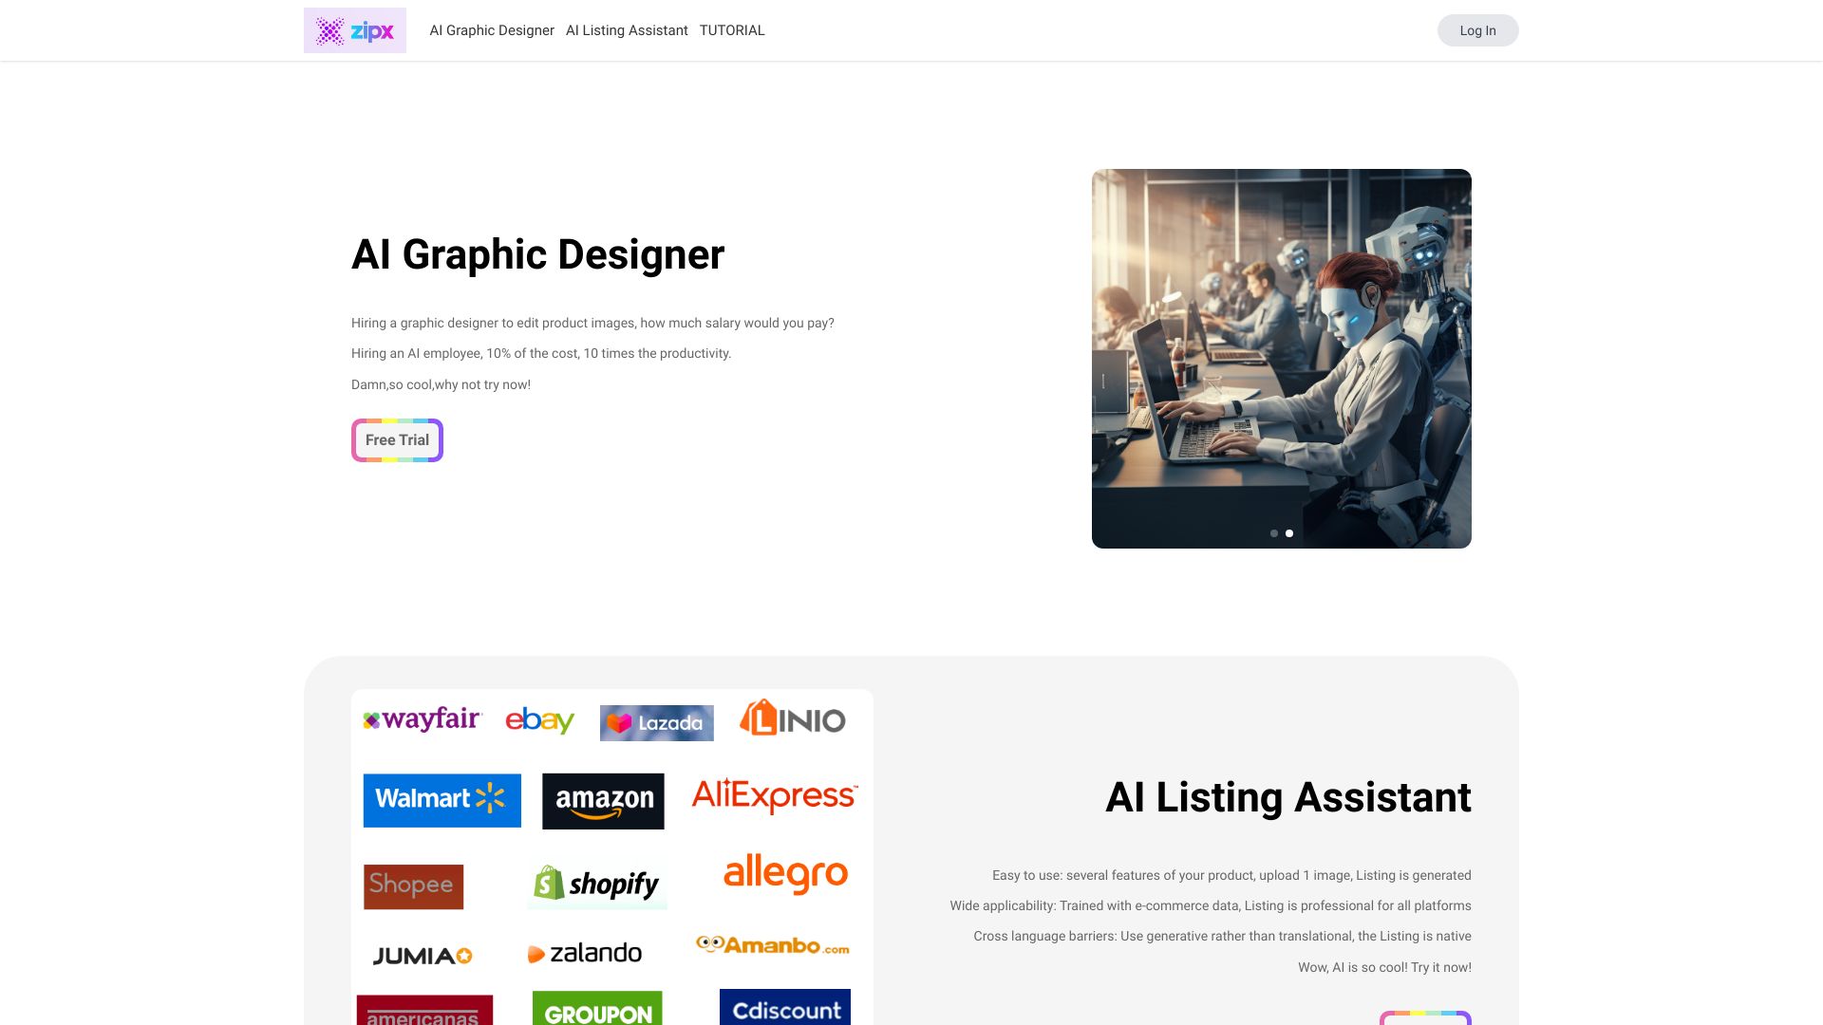Click the Zalando platform icon

click(x=585, y=954)
